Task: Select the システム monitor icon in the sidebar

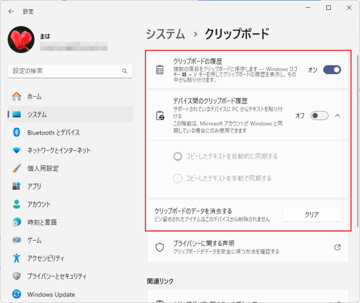Action: [16, 114]
